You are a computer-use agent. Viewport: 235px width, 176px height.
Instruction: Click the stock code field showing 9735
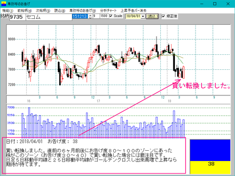pyautogui.click(x=17, y=17)
